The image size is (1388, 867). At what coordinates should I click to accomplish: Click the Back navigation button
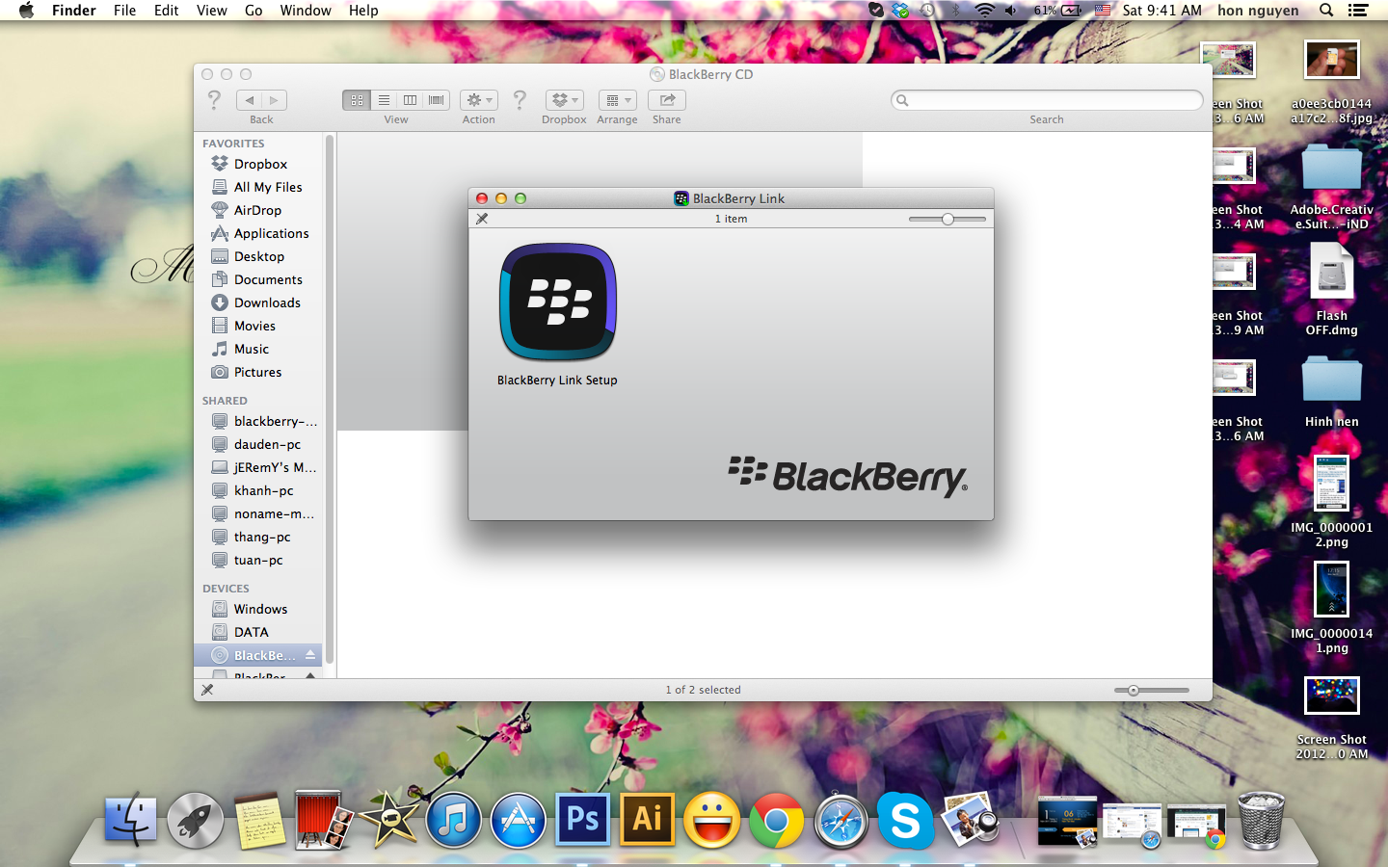[250, 100]
